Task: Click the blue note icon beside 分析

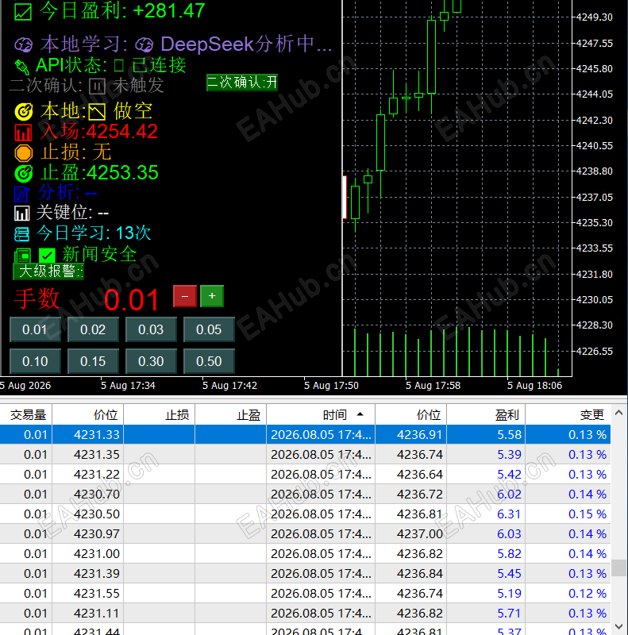Action: [x=21, y=194]
